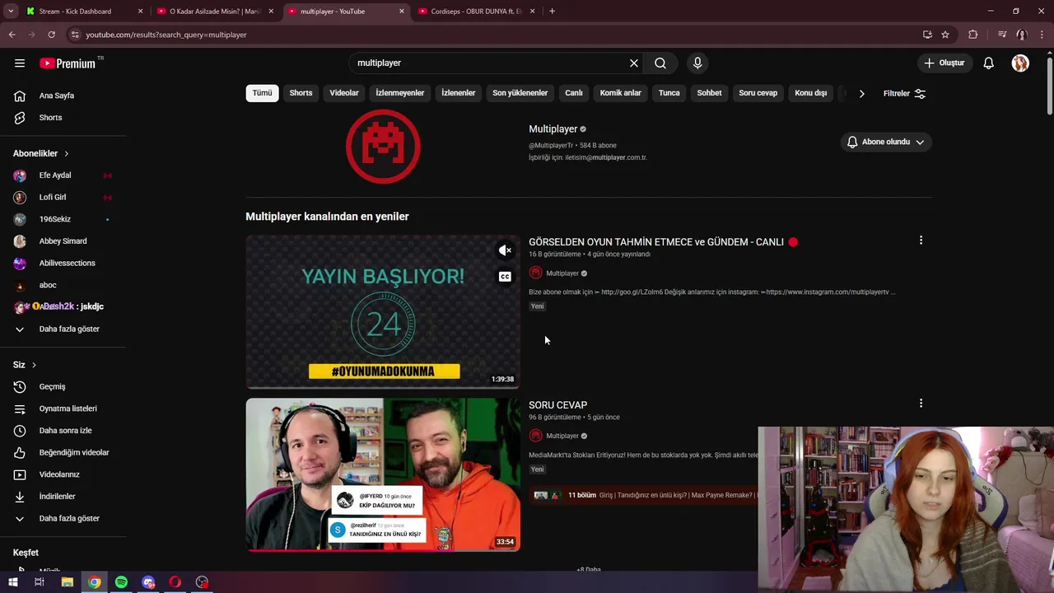Bookmark page with star icon
Viewport: 1054px width, 593px height.
click(945, 35)
